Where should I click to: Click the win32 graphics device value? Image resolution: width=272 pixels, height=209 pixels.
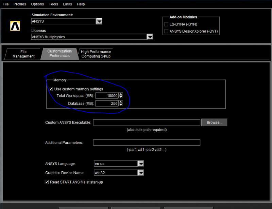100,173
